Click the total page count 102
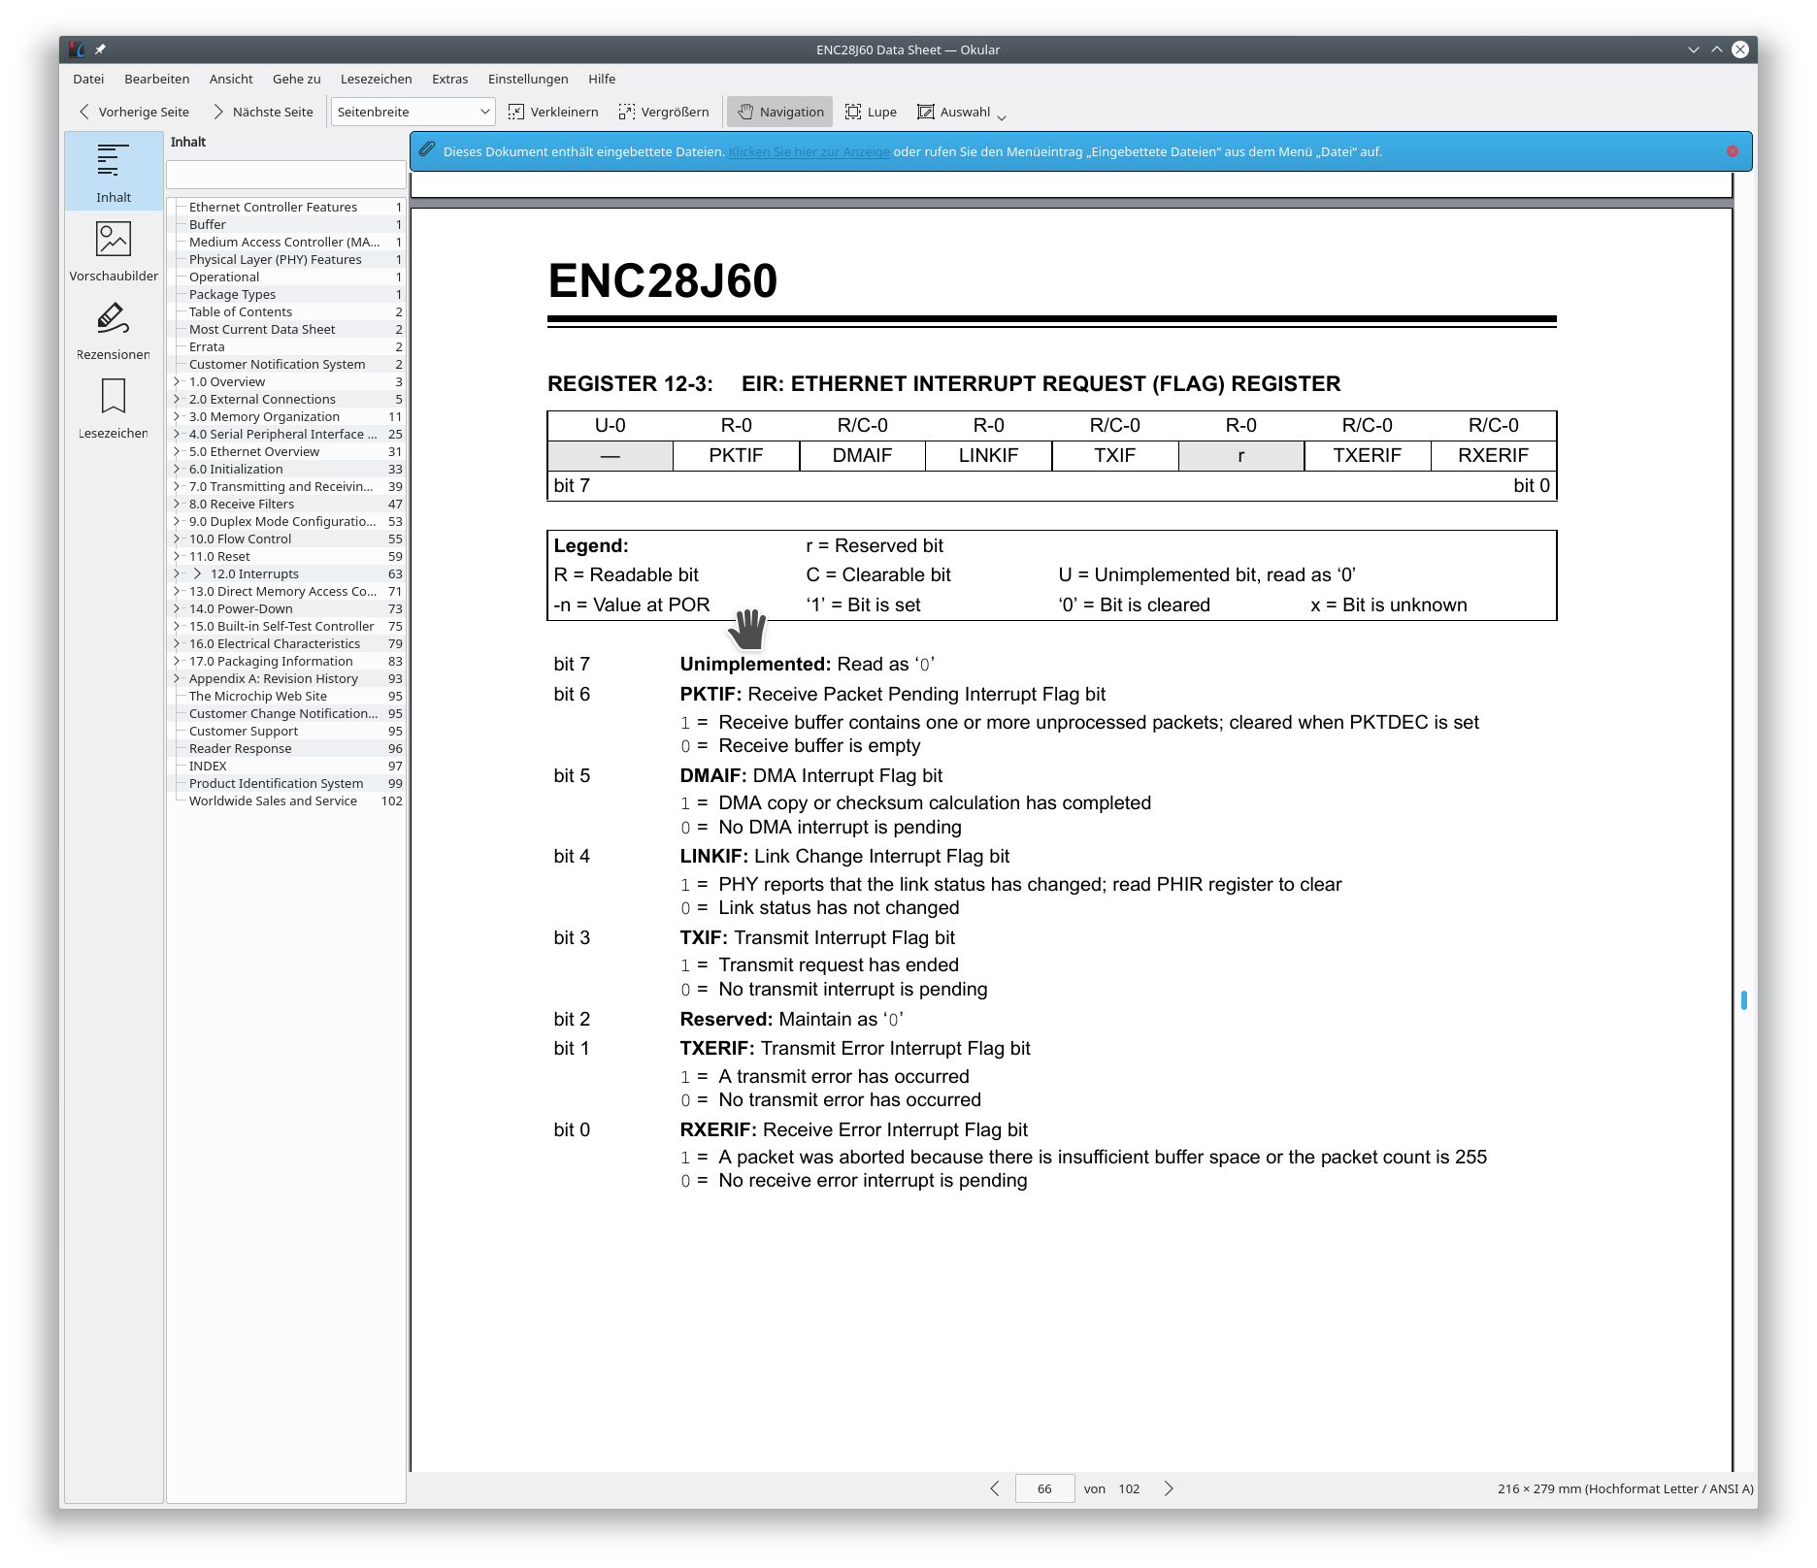This screenshot has width=1817, height=1568. pos(1129,1488)
